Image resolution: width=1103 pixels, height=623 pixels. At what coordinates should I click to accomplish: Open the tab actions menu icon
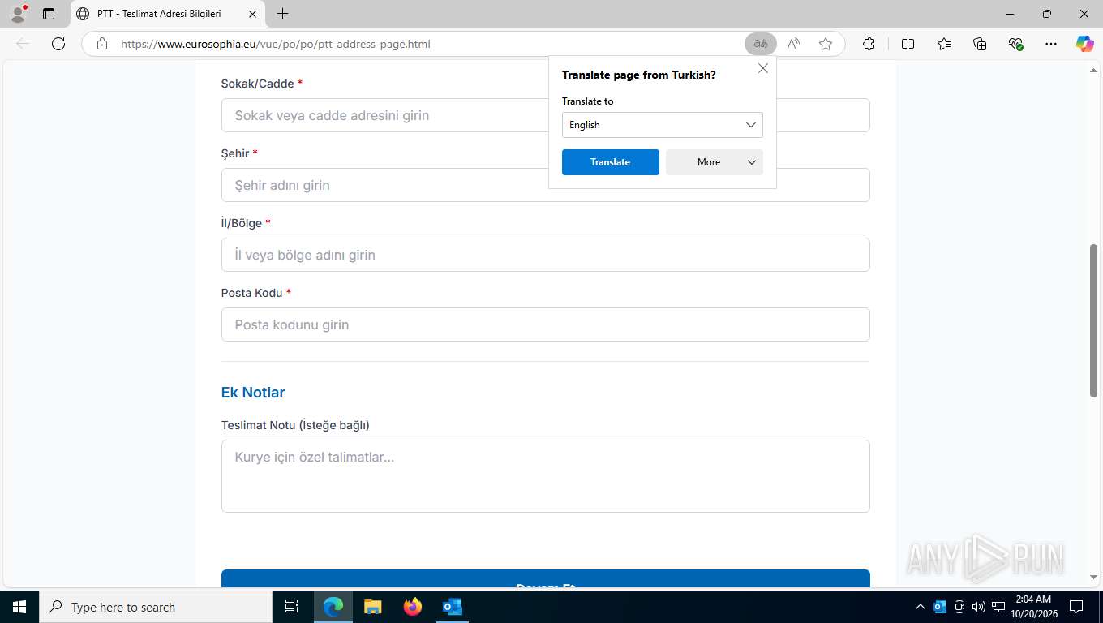(x=49, y=14)
